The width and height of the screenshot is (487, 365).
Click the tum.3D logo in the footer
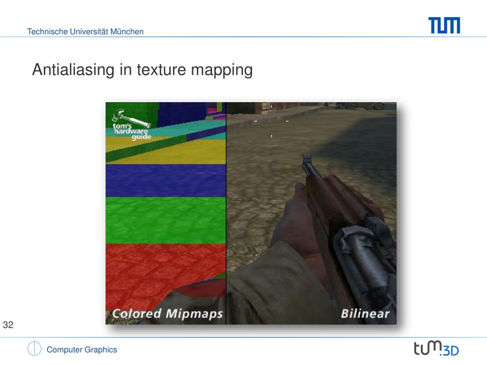point(437,348)
